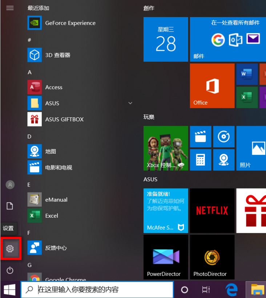Open Settings gear icon in sidebar
The height and width of the screenshot is (298, 266).
click(10, 249)
